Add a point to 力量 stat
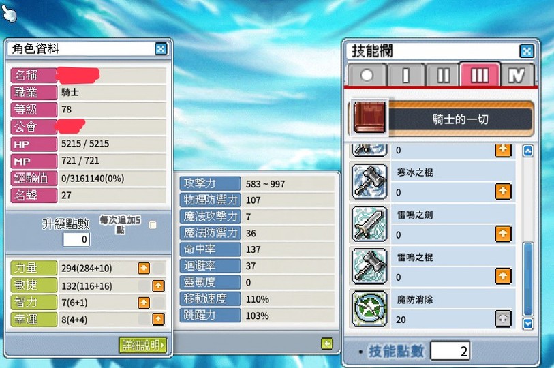 [144, 269]
